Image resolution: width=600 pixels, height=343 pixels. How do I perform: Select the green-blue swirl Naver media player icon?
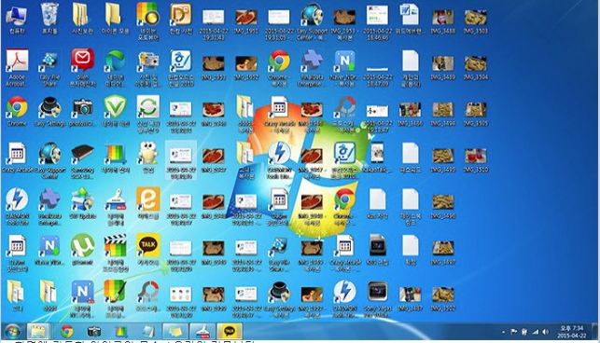point(115,68)
